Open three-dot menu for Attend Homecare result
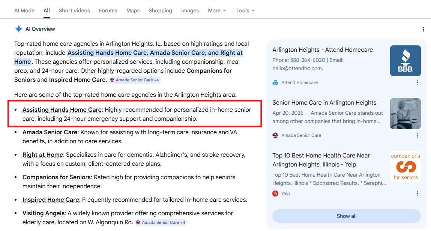 (417, 82)
